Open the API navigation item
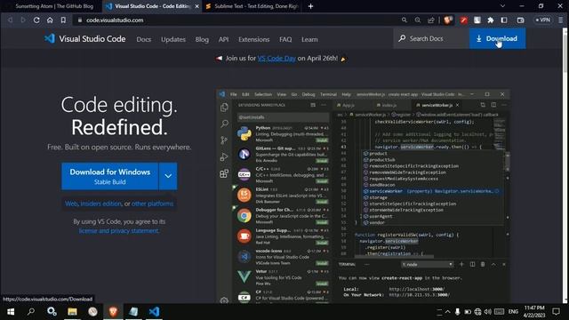Viewport: 569px width, 320px height. click(223, 39)
